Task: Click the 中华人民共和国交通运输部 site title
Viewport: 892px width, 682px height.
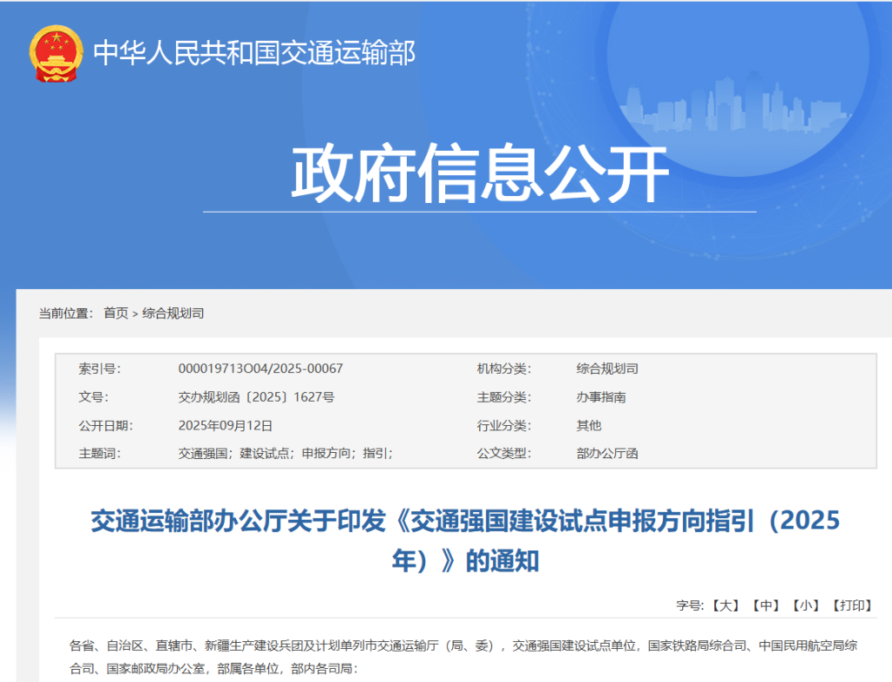Action: (x=253, y=53)
